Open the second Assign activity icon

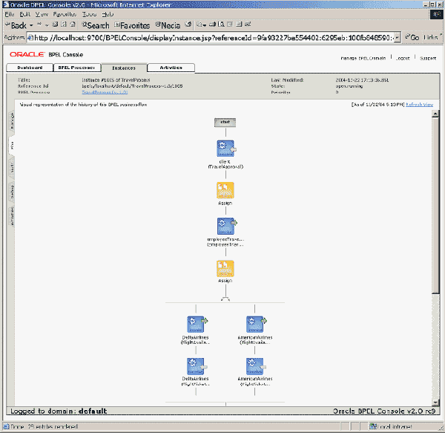tap(225, 269)
